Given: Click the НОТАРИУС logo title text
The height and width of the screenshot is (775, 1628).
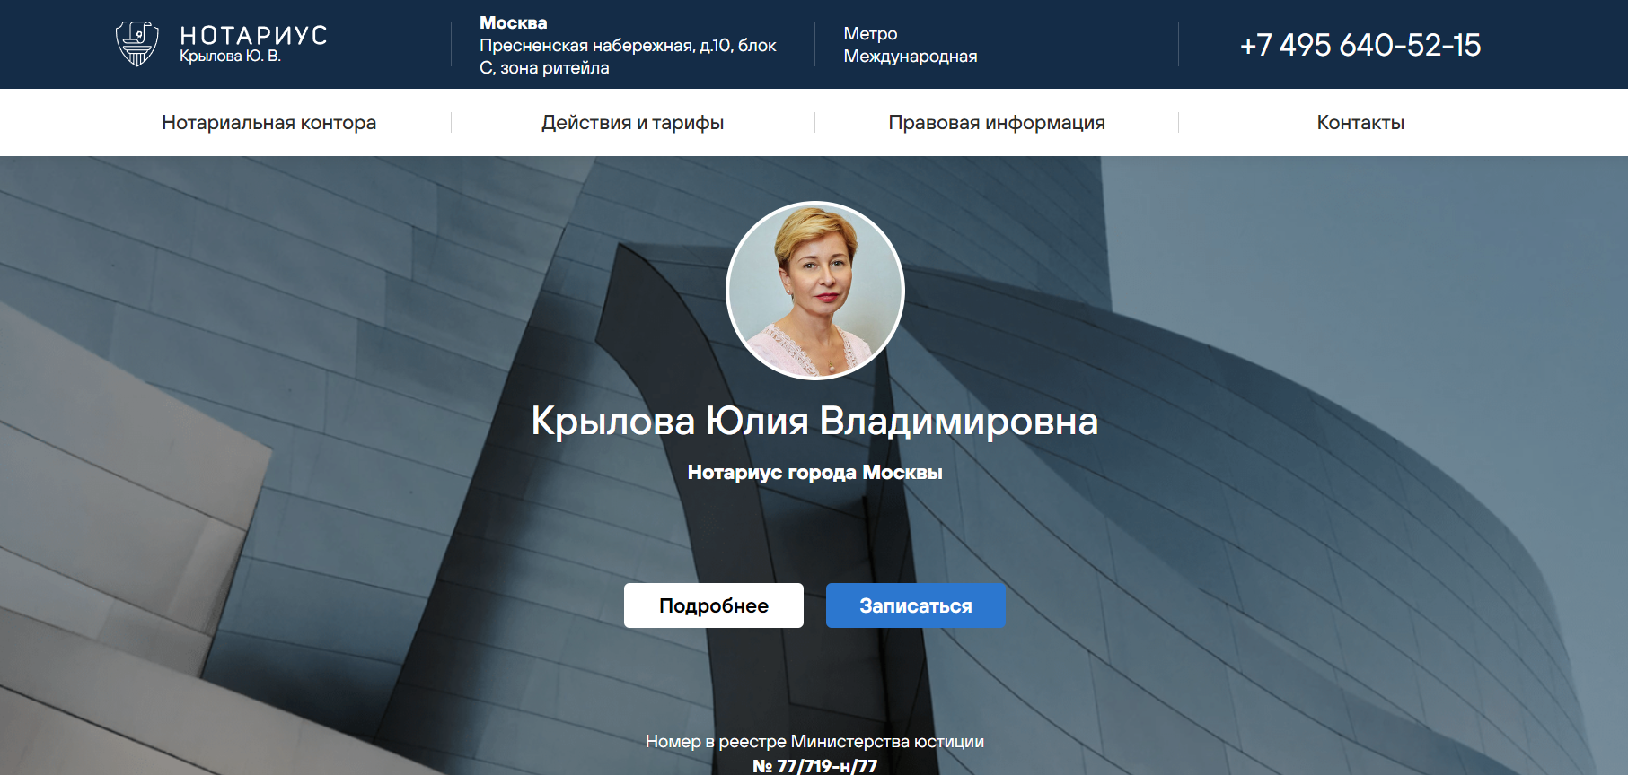Looking at the screenshot, I should (x=253, y=35).
